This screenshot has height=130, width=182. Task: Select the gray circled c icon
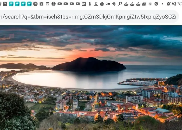tap(150, 4)
